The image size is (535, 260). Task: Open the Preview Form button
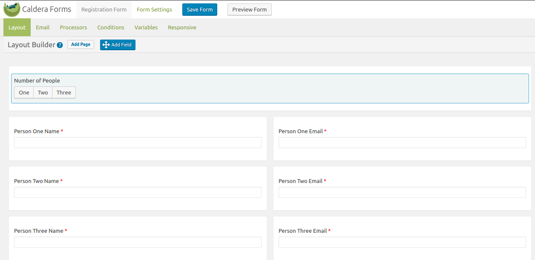[249, 10]
